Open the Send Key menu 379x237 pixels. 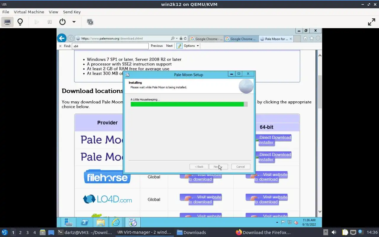pos(72,12)
